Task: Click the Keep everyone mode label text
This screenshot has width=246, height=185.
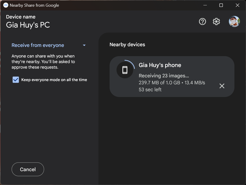Action: click(54, 80)
